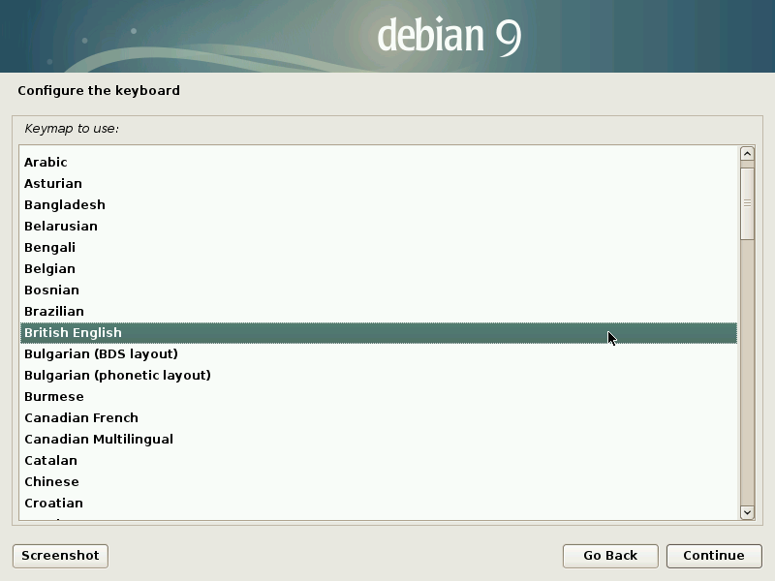
Task: Select the Asturian keymap
Action: 379,183
